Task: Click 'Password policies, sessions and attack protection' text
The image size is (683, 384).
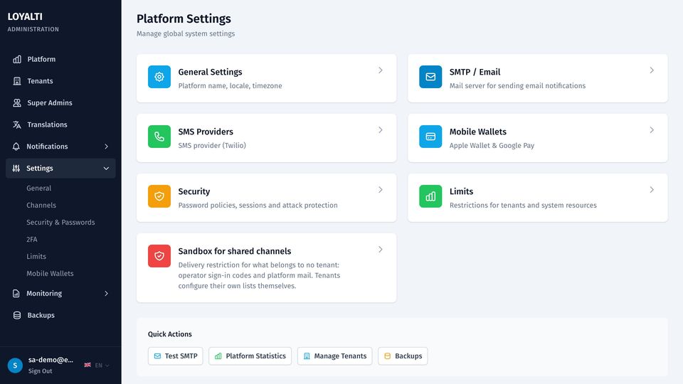Action: click(258, 205)
